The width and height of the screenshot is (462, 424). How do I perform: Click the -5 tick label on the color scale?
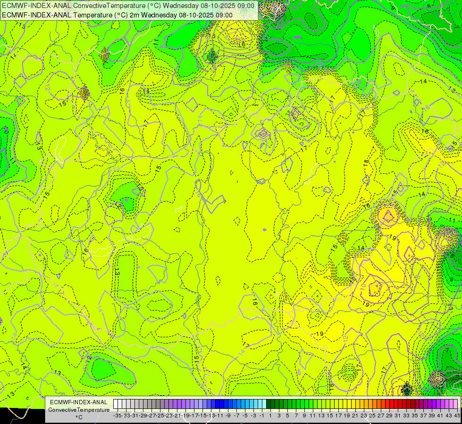click(x=245, y=416)
